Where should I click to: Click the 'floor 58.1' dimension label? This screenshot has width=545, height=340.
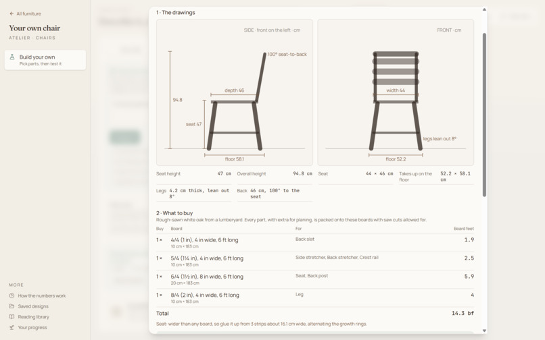click(x=234, y=159)
